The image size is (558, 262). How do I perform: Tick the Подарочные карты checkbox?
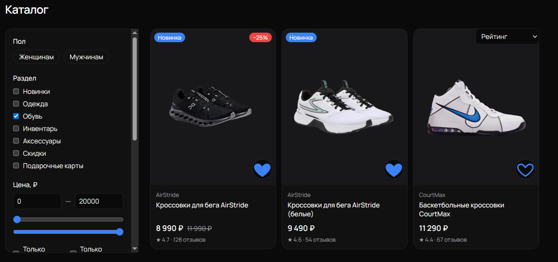click(x=16, y=166)
